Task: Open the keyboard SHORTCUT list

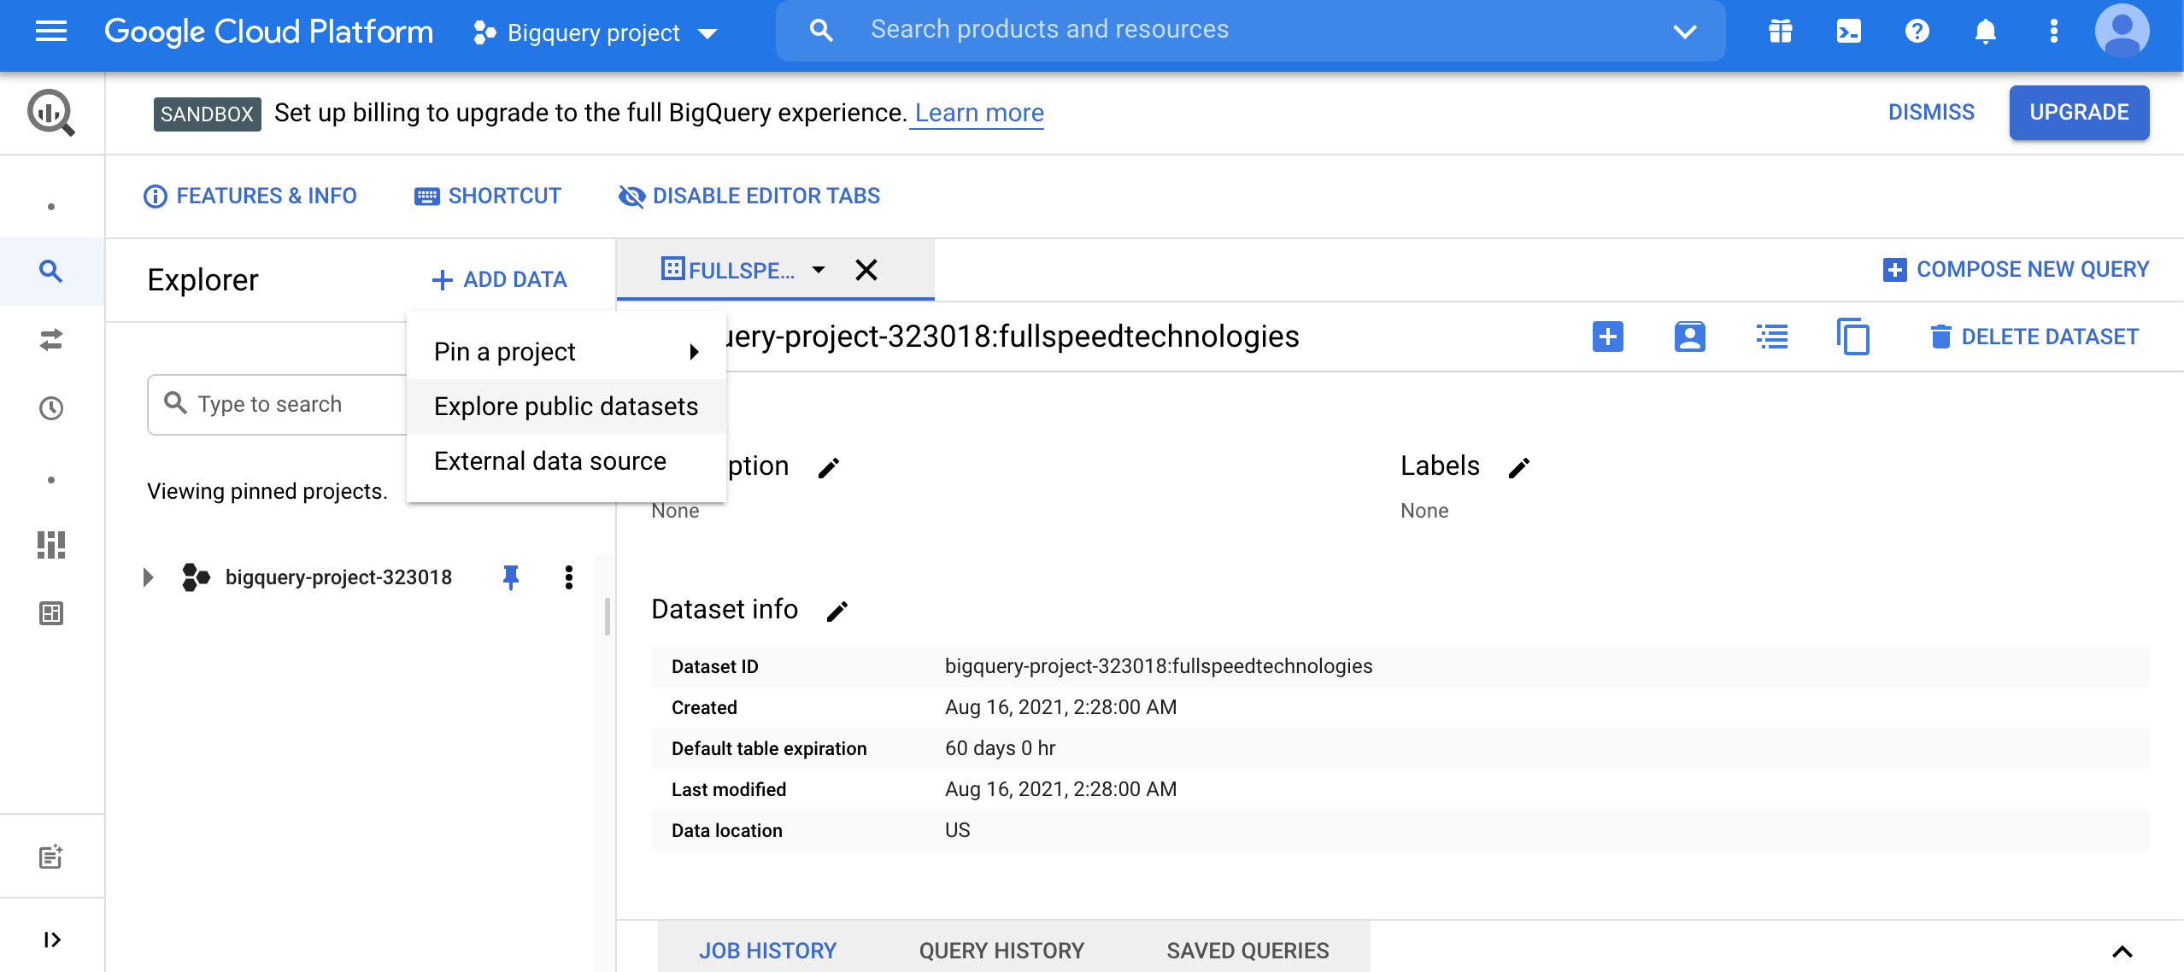Action: (x=488, y=196)
